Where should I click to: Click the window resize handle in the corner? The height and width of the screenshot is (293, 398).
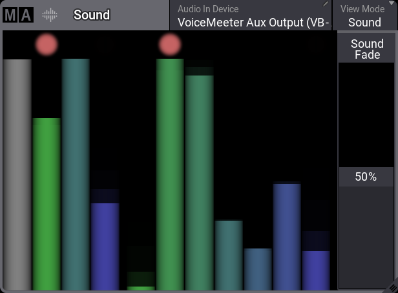point(392,288)
